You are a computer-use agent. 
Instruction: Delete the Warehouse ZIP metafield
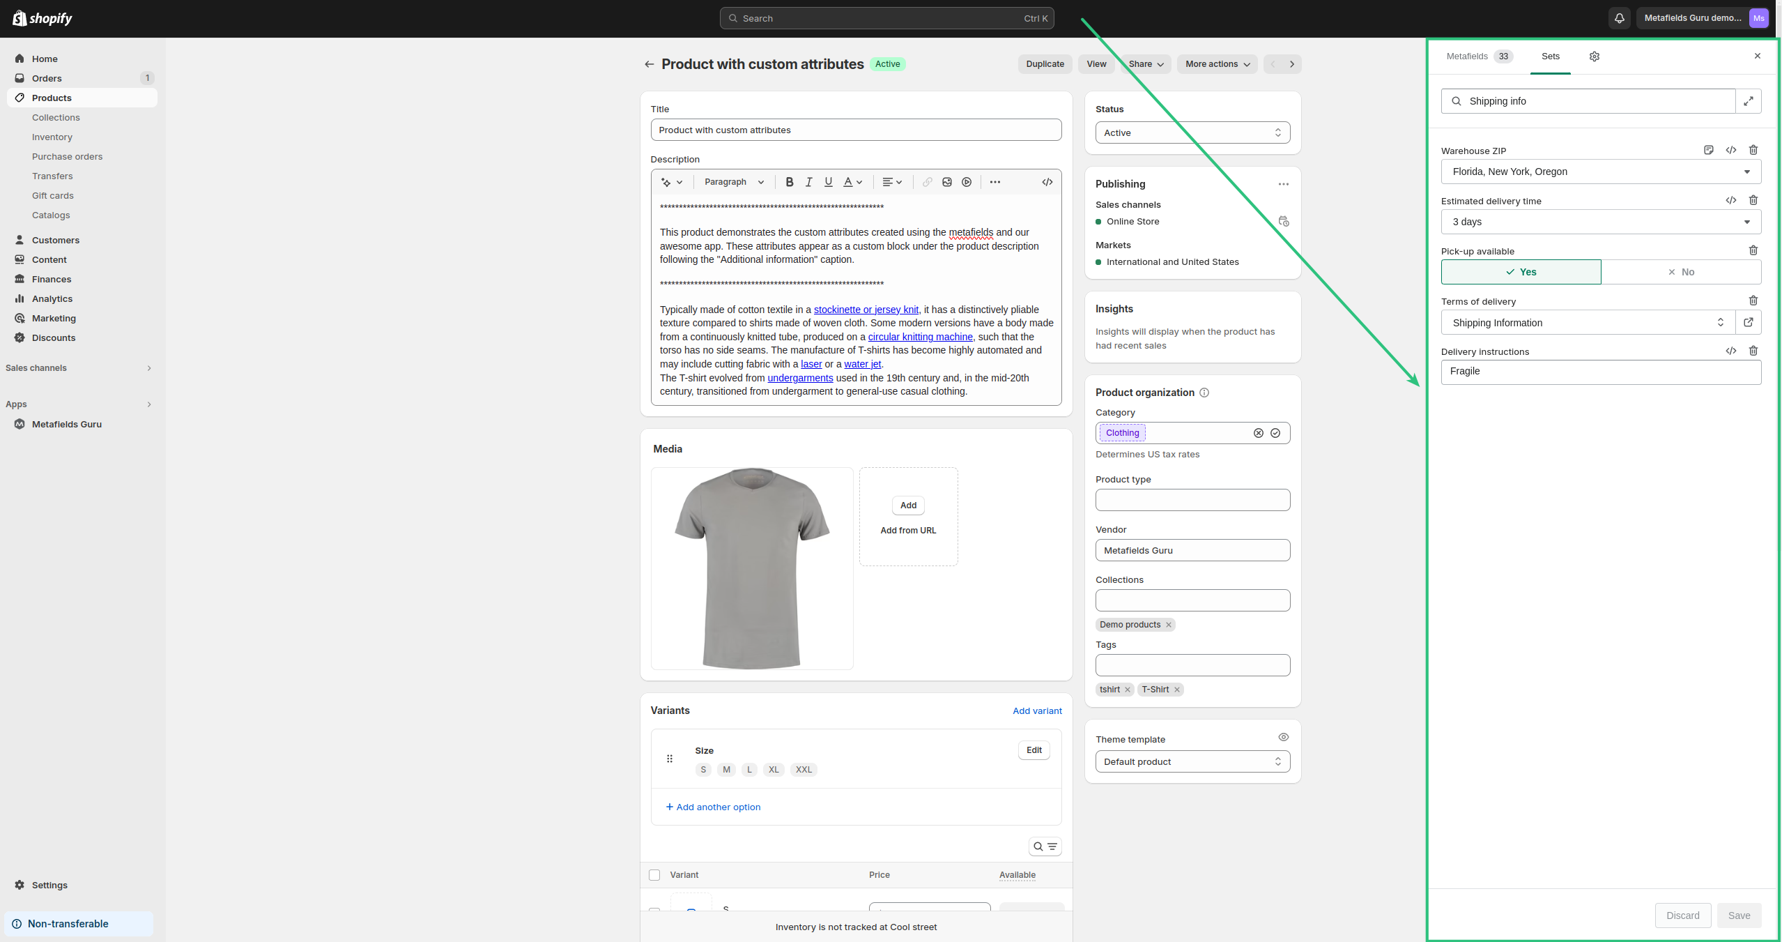click(1753, 150)
